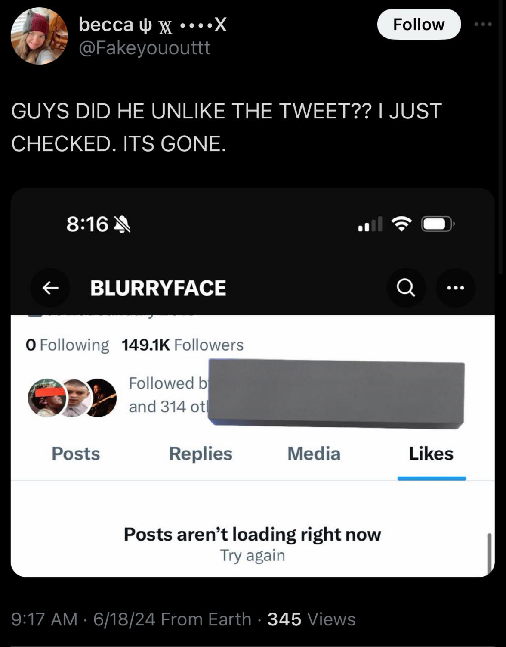Screen dimensions: 506x647
Task: Tap the back arrow beside BLURRYFACE
Action: coord(50,288)
